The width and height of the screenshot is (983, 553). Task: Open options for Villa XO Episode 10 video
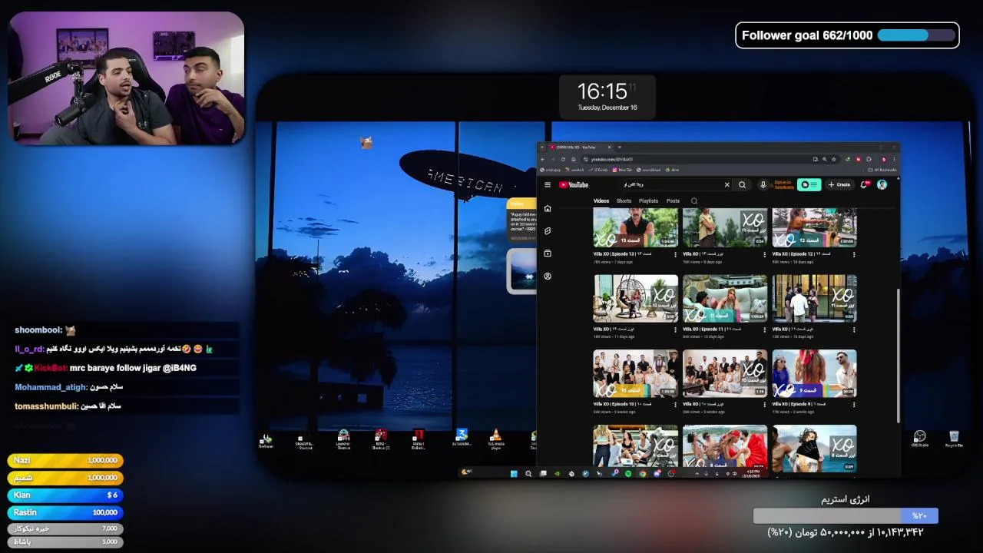(676, 405)
